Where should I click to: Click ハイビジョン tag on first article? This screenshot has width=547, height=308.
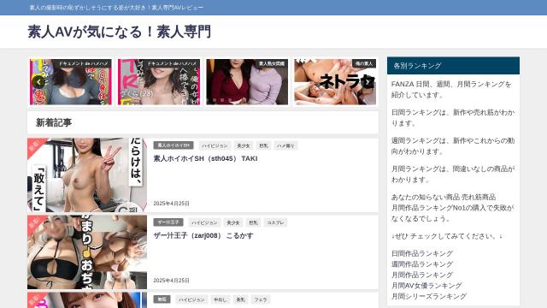(x=215, y=145)
